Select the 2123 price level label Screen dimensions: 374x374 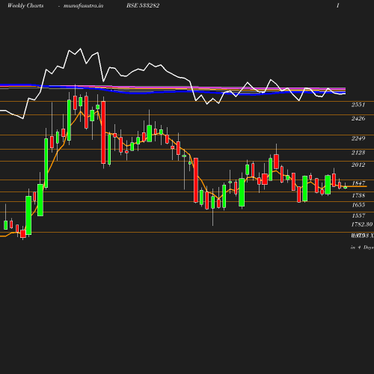click(358, 153)
